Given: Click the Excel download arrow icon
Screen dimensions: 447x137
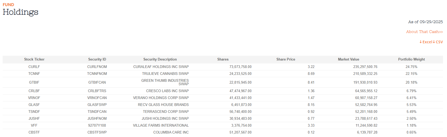Looking at the screenshot, I should pyautogui.click(x=421, y=42).
